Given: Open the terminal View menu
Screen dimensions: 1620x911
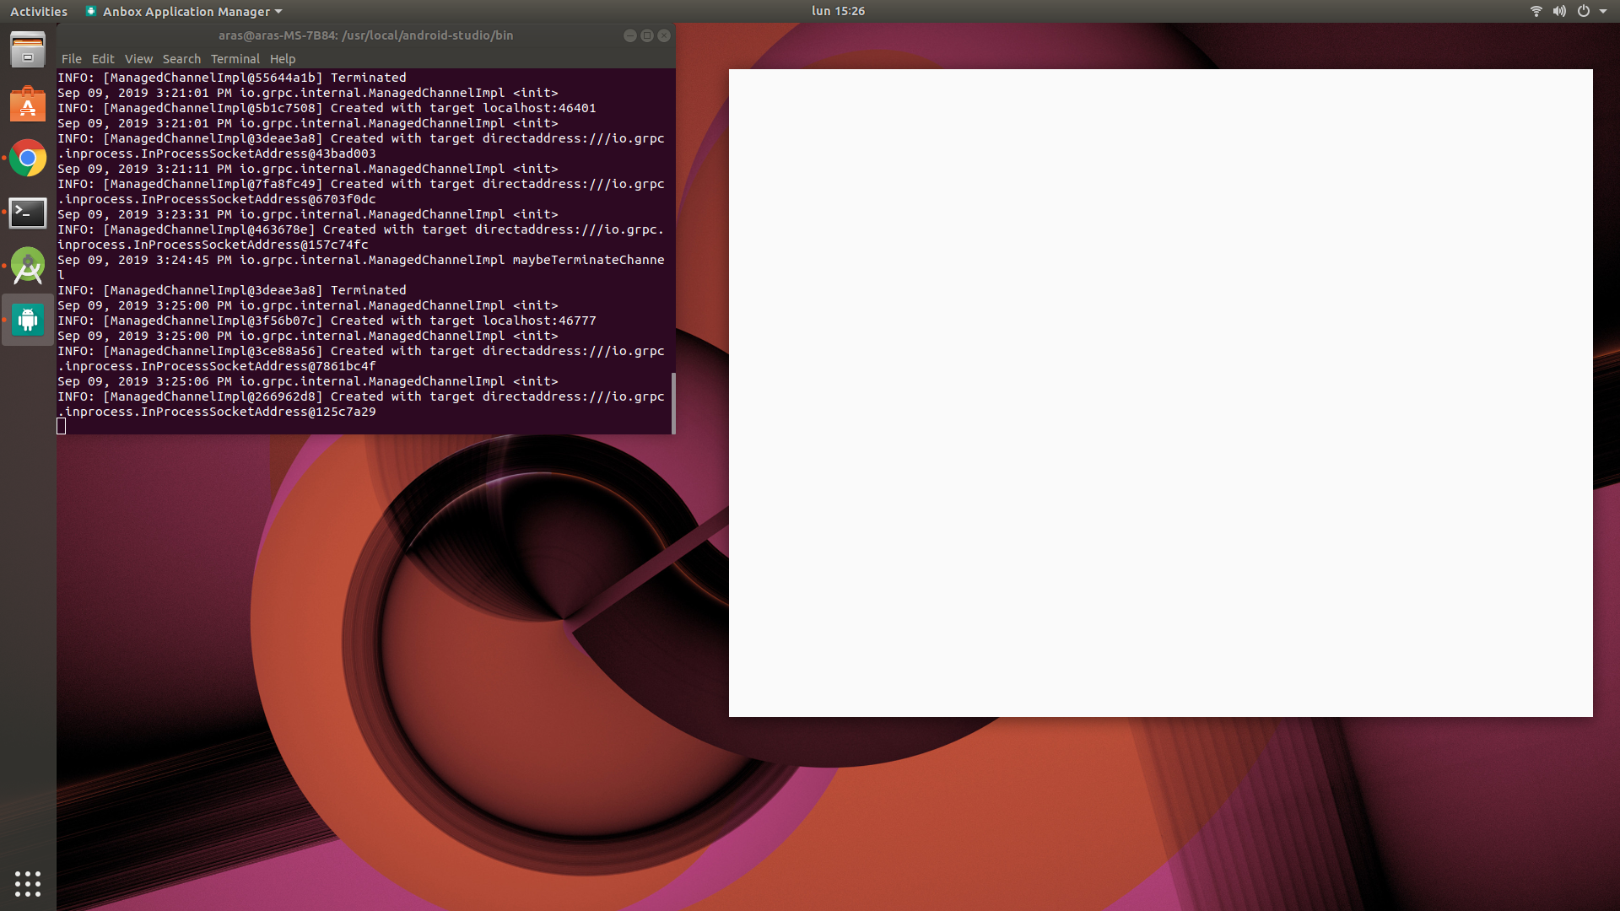Looking at the screenshot, I should pyautogui.click(x=138, y=59).
